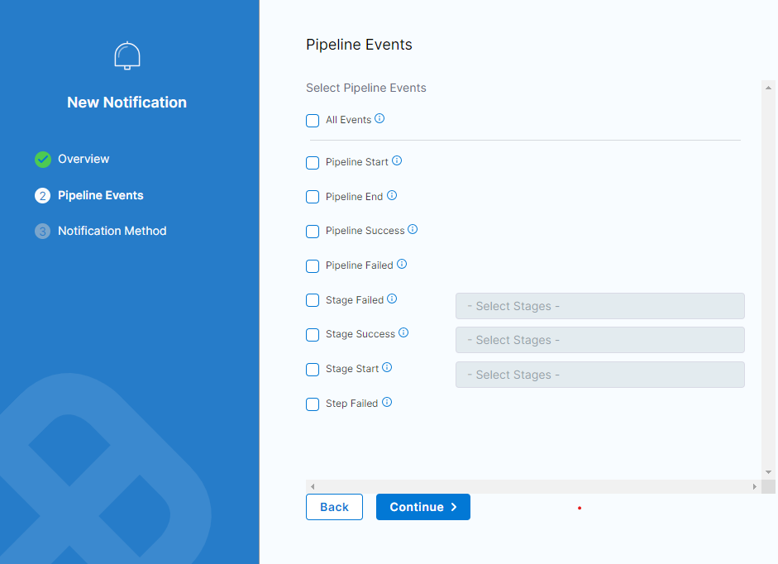The image size is (778, 564).
Task: Tick the Stage Start checkbox
Action: (x=313, y=370)
